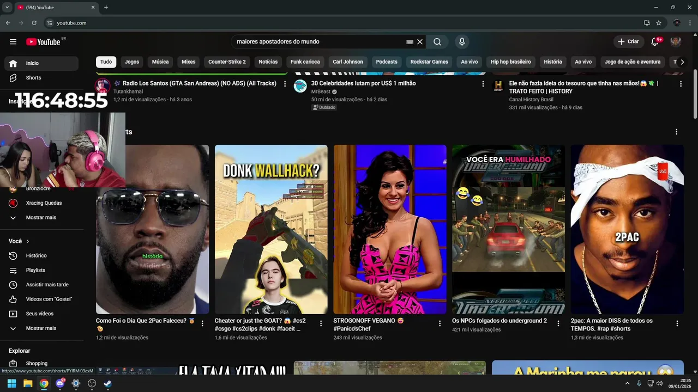This screenshot has width=698, height=392.
Task: Open the account avatar menu
Action: pos(676,42)
